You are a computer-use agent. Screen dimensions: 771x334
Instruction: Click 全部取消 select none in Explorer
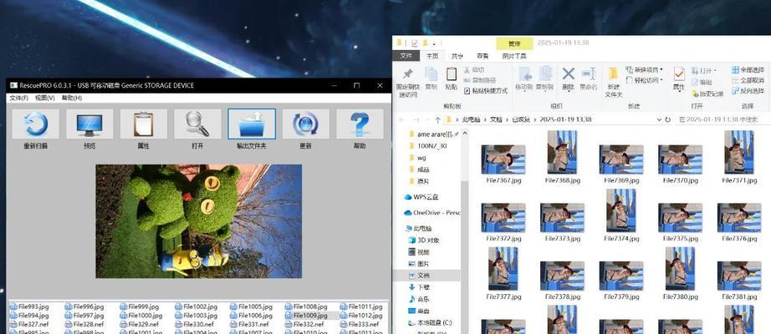748,80
